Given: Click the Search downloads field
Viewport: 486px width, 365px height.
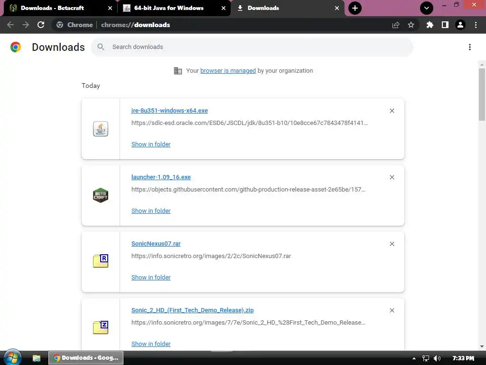Looking at the screenshot, I should click(252, 47).
